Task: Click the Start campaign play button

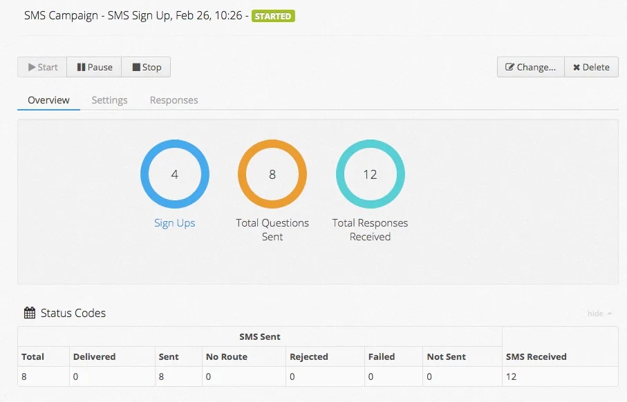Action: click(x=42, y=67)
